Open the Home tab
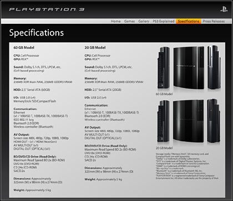The height and width of the screenshot is (201, 233). click(x=116, y=21)
